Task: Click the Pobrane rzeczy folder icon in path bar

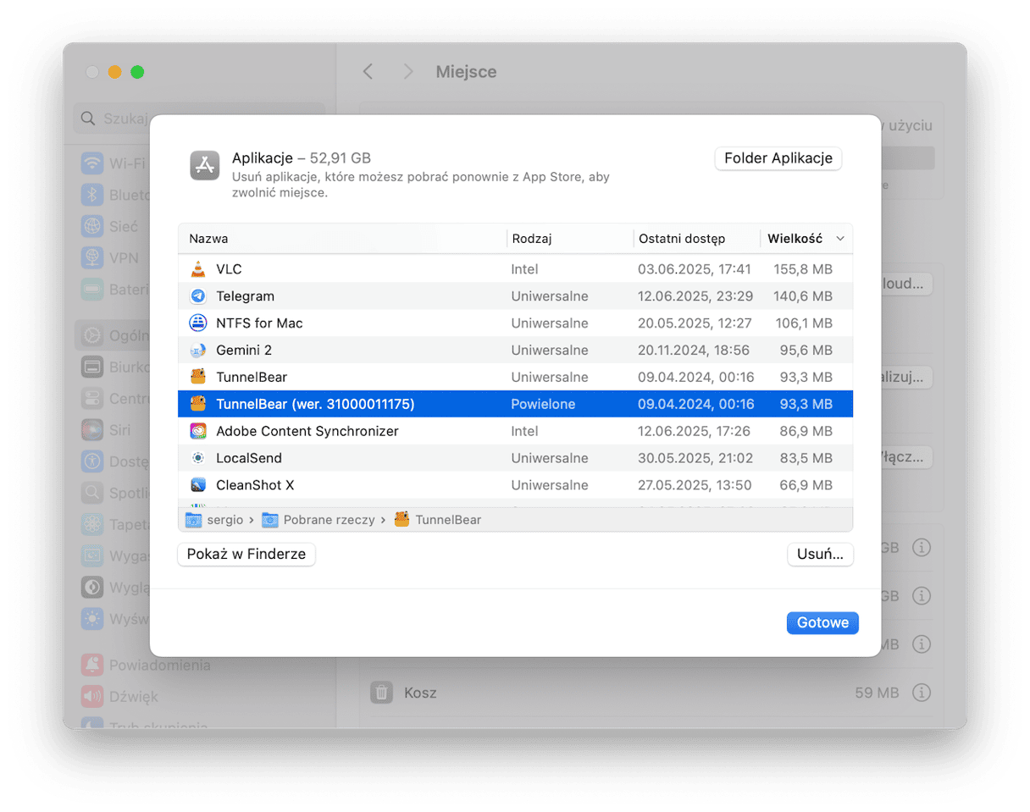Action: coord(270,520)
